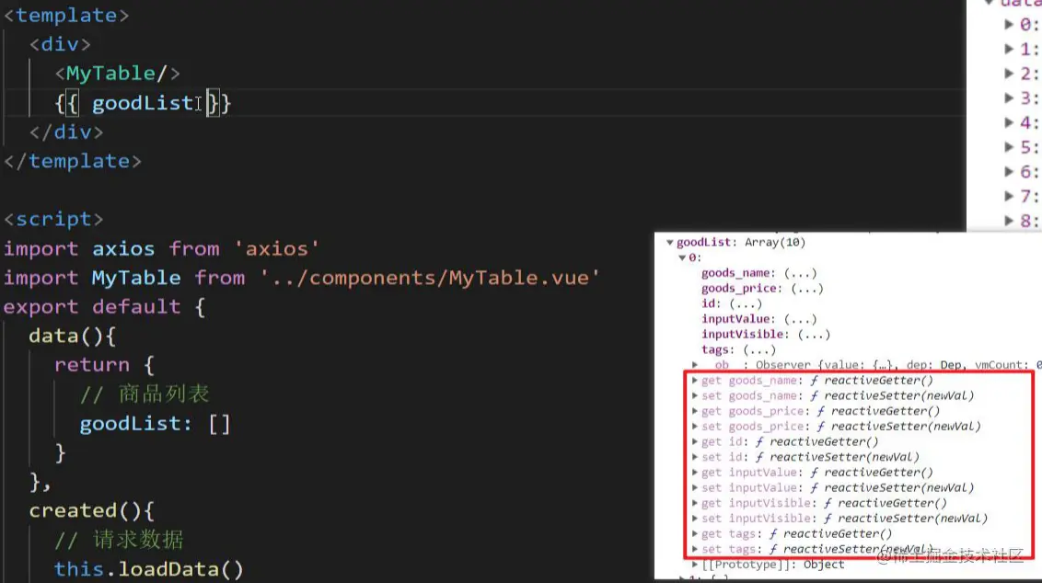Expand array item 0 in data panel
This screenshot has height=583, width=1042.
(x=1009, y=25)
